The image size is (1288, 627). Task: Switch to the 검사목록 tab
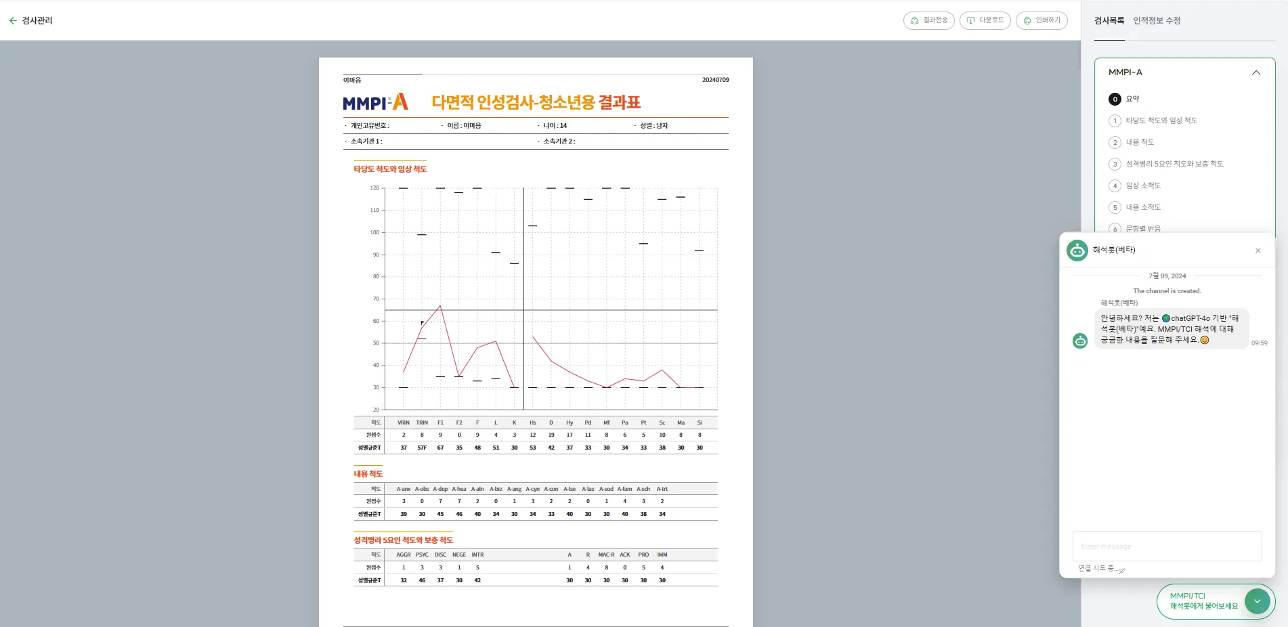pyautogui.click(x=1109, y=21)
